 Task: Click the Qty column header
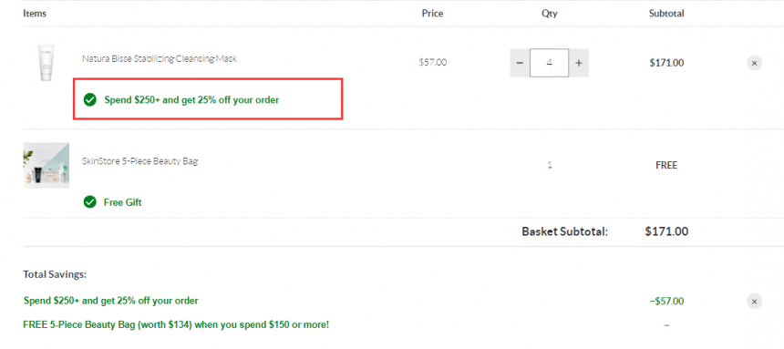click(549, 14)
